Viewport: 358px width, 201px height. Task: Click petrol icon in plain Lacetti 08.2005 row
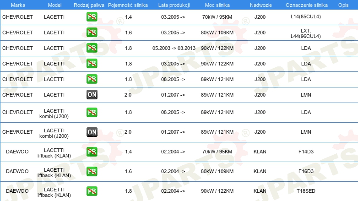[92, 79]
